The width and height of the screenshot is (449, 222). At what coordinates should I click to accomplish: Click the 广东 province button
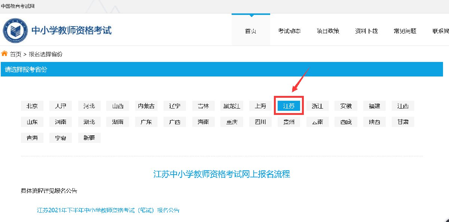(x=146, y=122)
